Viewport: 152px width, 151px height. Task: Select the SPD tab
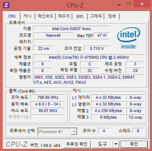pyautogui.click(x=80, y=17)
